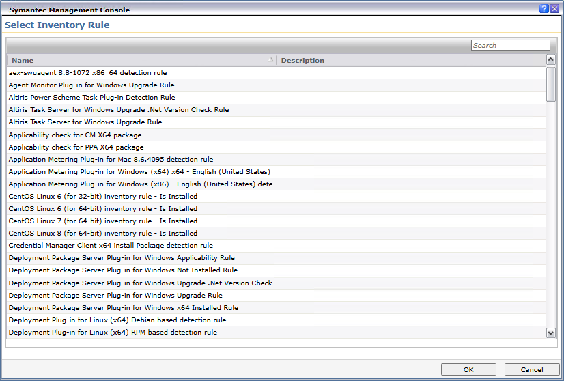Select Altiris Power Scheme Task Plug-in Detection Rule
This screenshot has width=564, height=381.
coord(276,98)
